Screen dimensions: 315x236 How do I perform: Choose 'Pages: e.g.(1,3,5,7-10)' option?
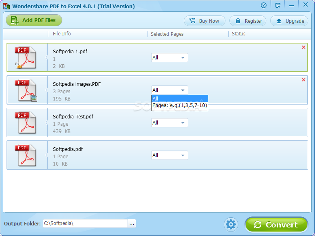(x=180, y=105)
